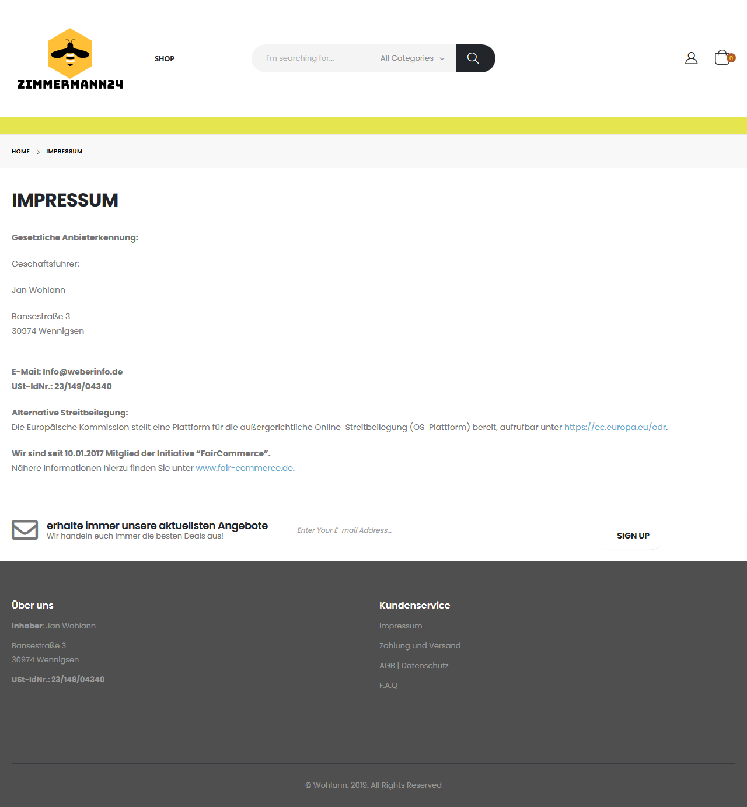Click the Inhaber: Jan Wohlann footer text
Screen dimensions: 747x807
point(54,626)
